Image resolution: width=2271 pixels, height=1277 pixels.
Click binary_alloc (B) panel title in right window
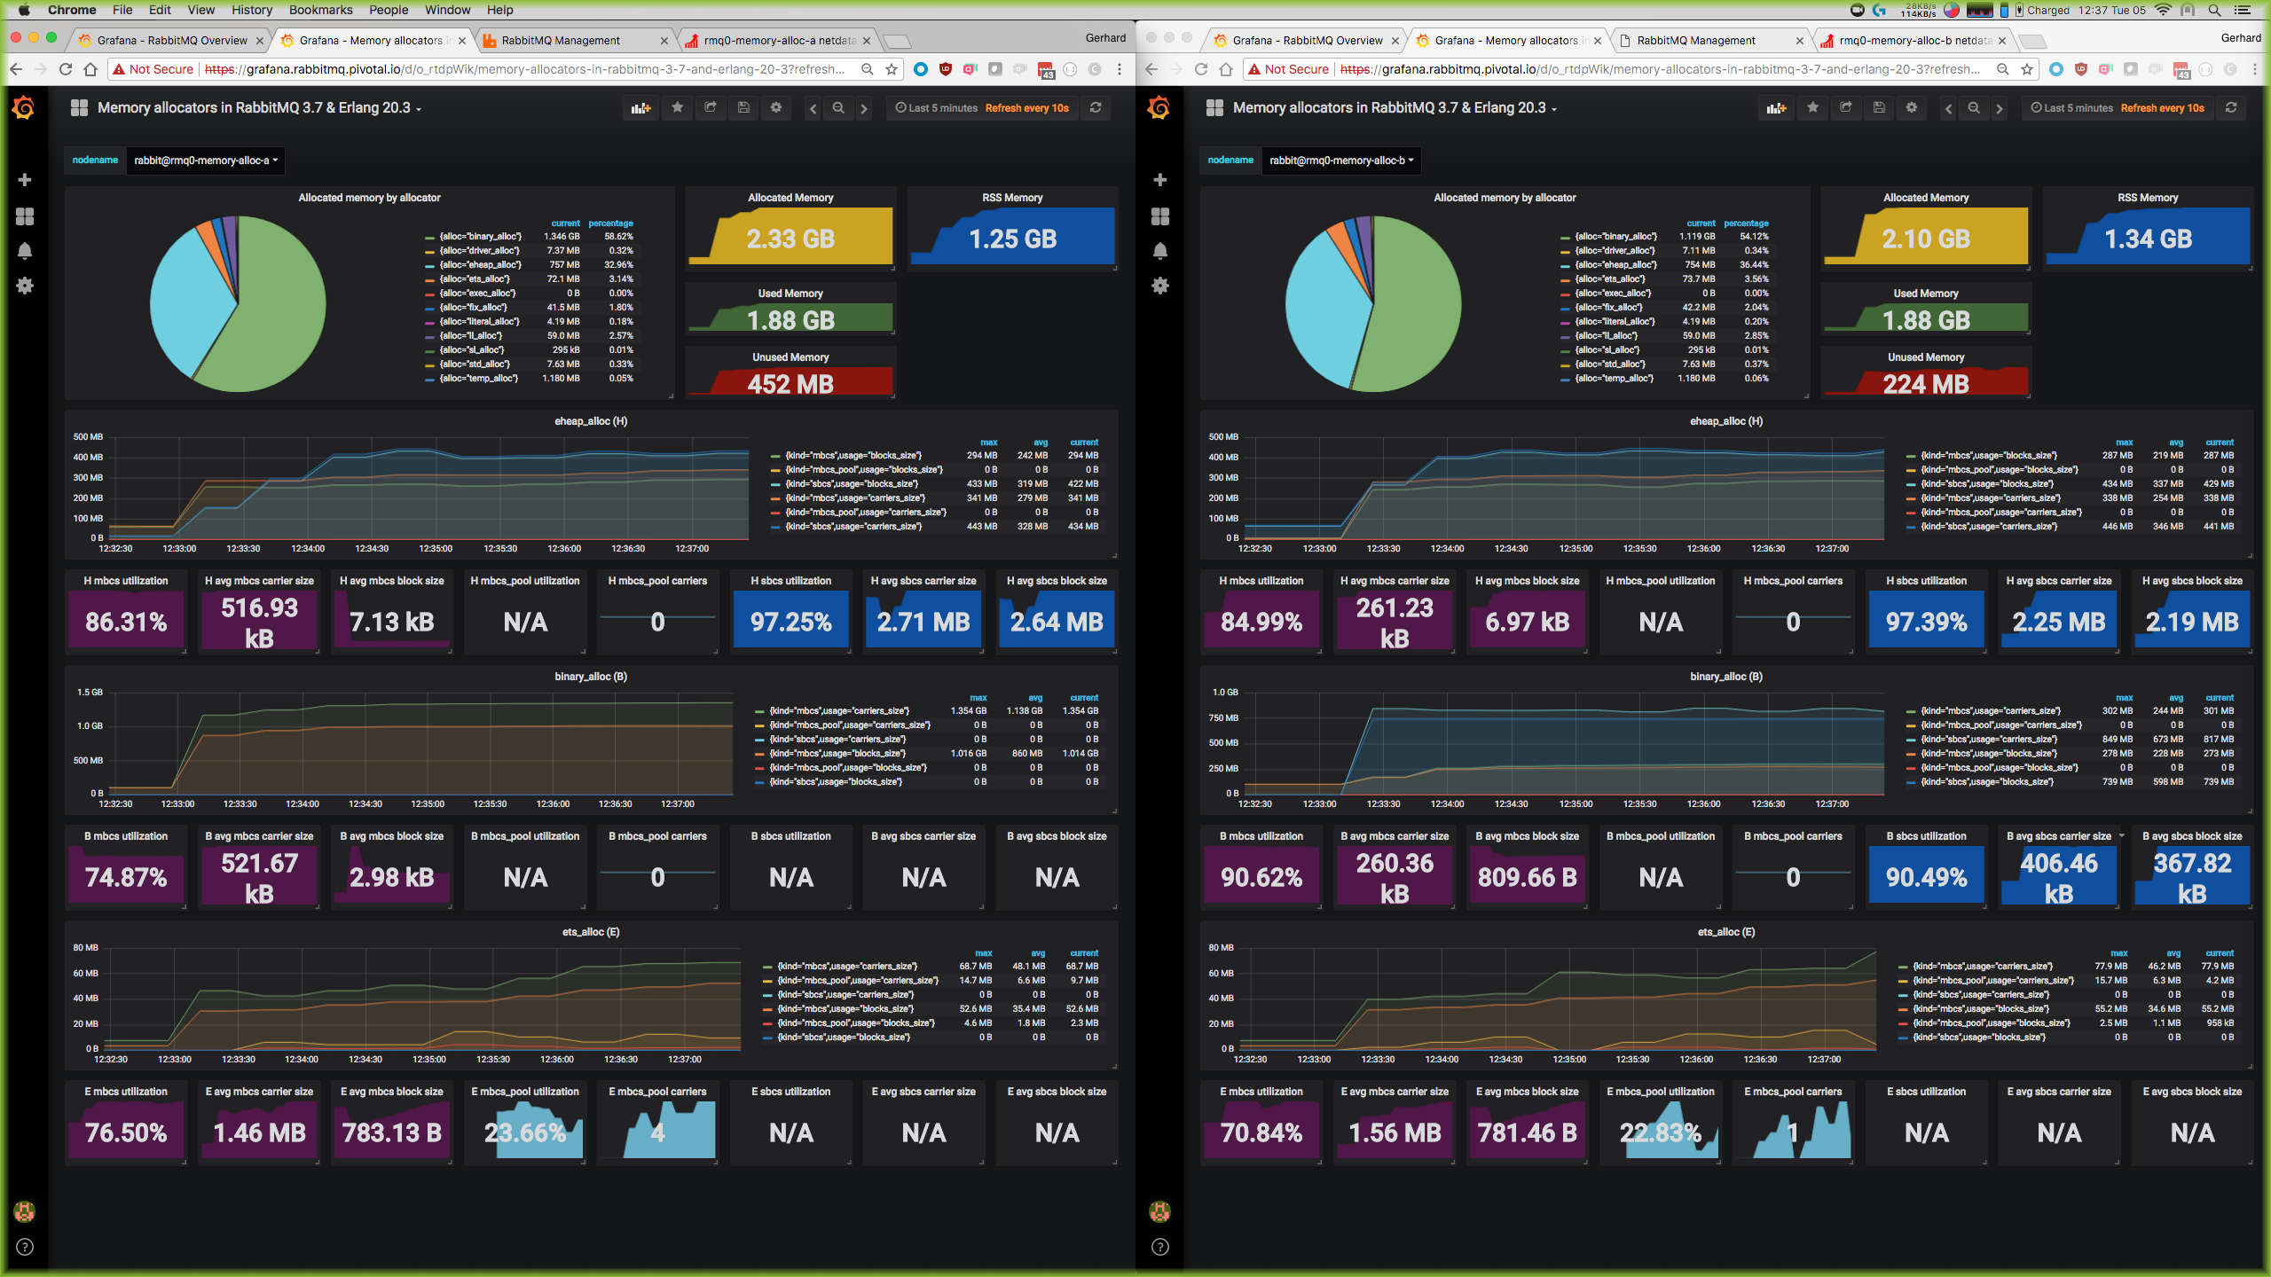point(1726,677)
